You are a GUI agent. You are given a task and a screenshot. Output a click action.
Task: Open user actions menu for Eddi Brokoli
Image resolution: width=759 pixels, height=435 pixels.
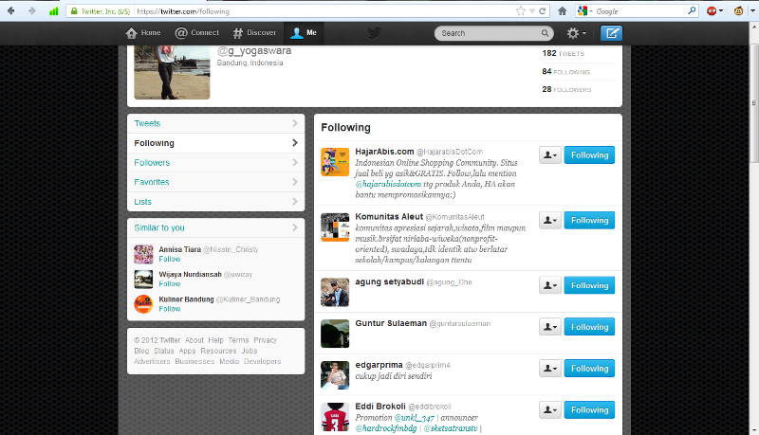pyautogui.click(x=550, y=409)
